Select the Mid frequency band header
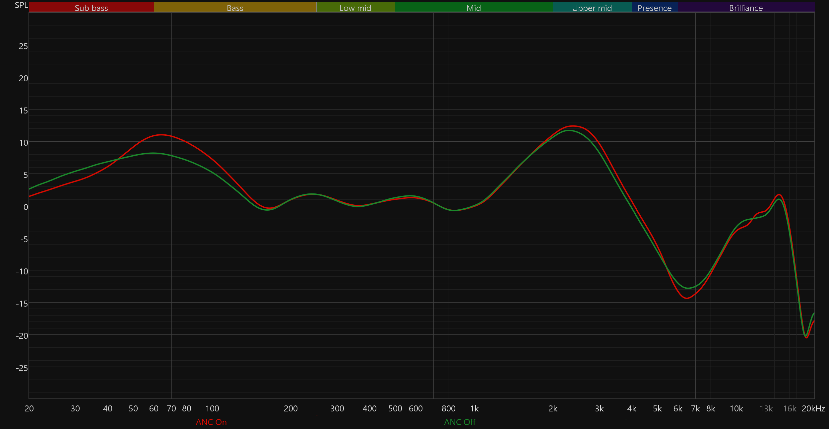This screenshot has width=829, height=429. (x=474, y=7)
